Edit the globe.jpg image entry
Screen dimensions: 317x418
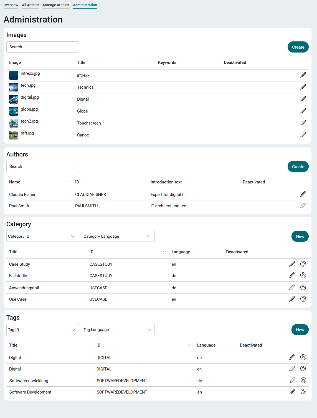pyautogui.click(x=303, y=111)
